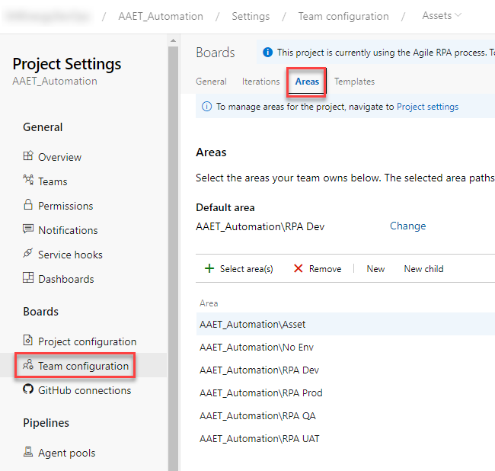Select the AAET_Automation\RPA Prod area row
This screenshot has width=495, height=471.
pyautogui.click(x=346, y=392)
